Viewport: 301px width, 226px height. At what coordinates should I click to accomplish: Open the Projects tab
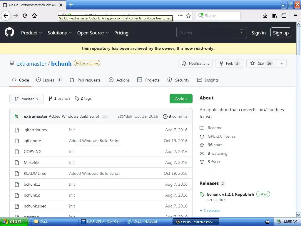click(148, 80)
